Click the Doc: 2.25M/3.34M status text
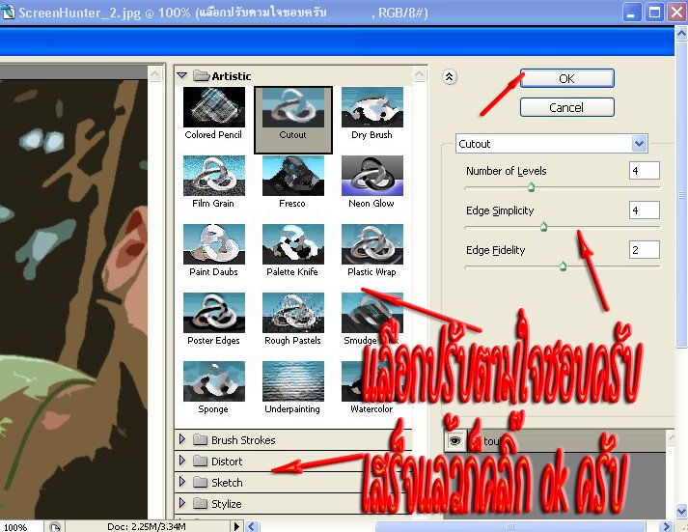688x532 pixels. tap(147, 526)
